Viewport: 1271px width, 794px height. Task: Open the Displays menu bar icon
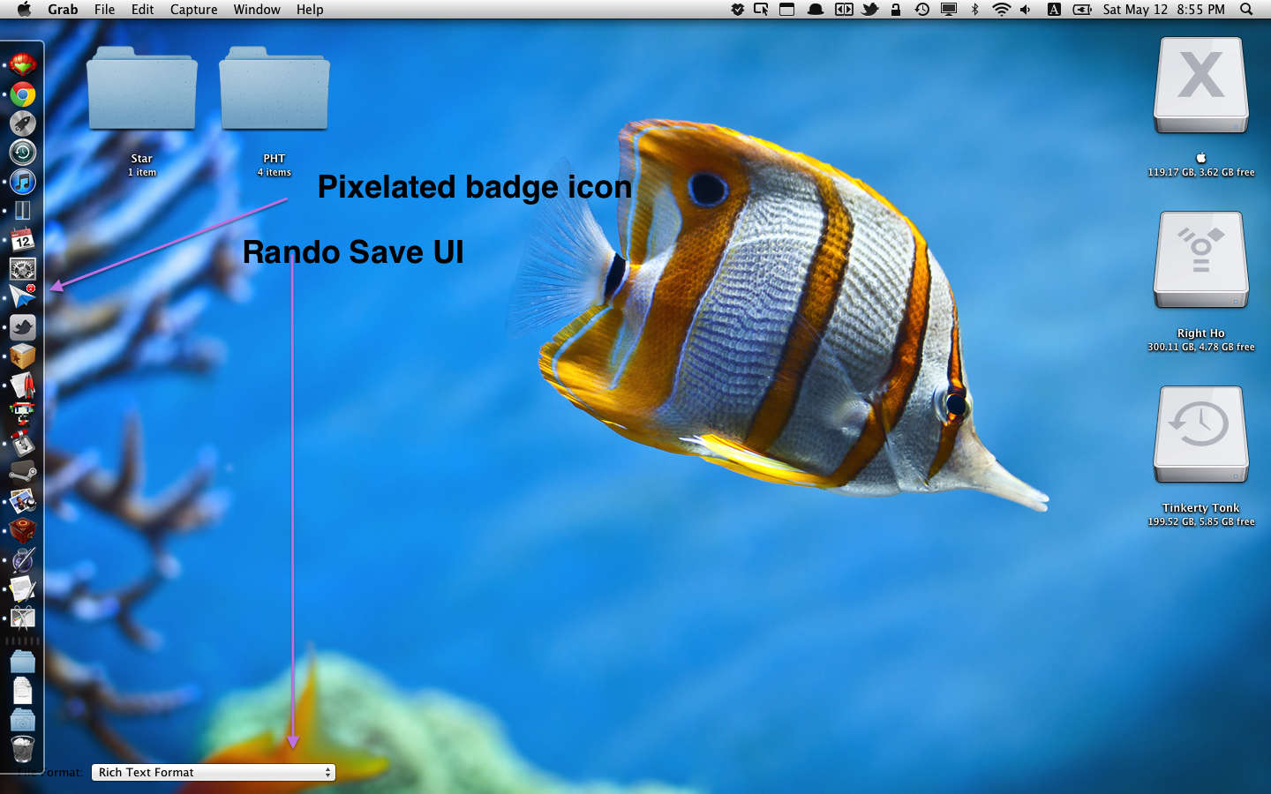[x=949, y=10]
